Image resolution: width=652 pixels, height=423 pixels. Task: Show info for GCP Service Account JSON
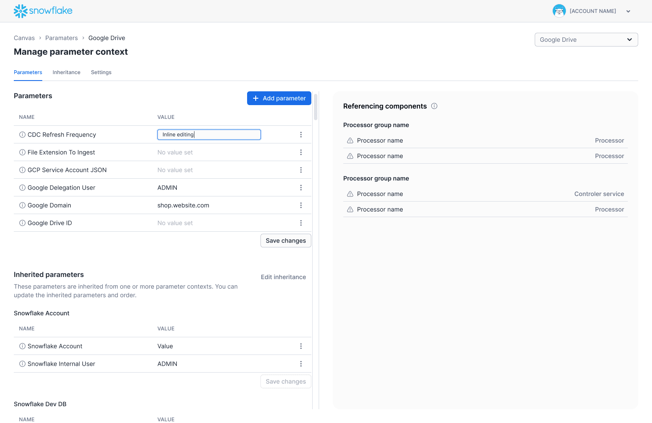[x=22, y=170]
